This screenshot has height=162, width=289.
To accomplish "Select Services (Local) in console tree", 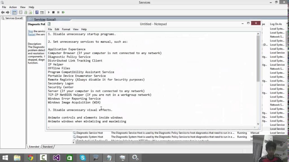I will [14, 18].
